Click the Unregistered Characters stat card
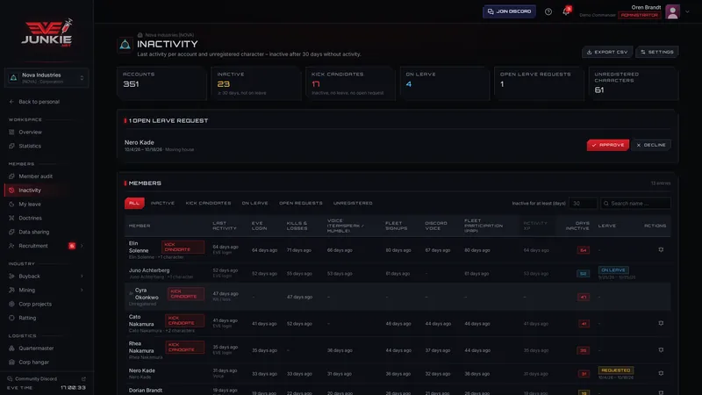The image size is (702, 395). click(x=634, y=83)
